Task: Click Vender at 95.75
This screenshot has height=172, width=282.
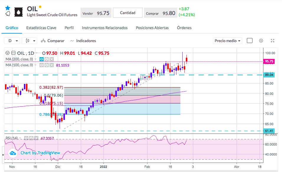Action: tap(96, 13)
